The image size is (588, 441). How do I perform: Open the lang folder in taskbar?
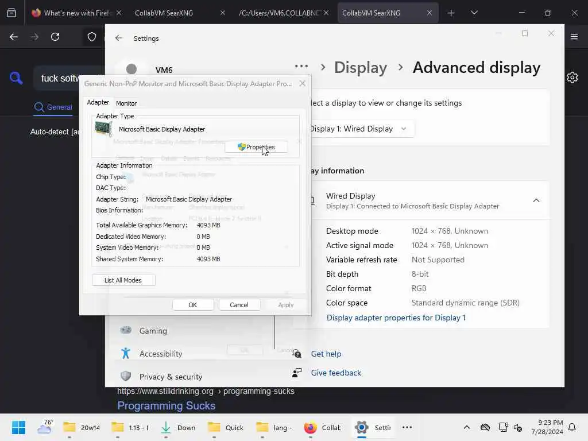[x=274, y=427]
